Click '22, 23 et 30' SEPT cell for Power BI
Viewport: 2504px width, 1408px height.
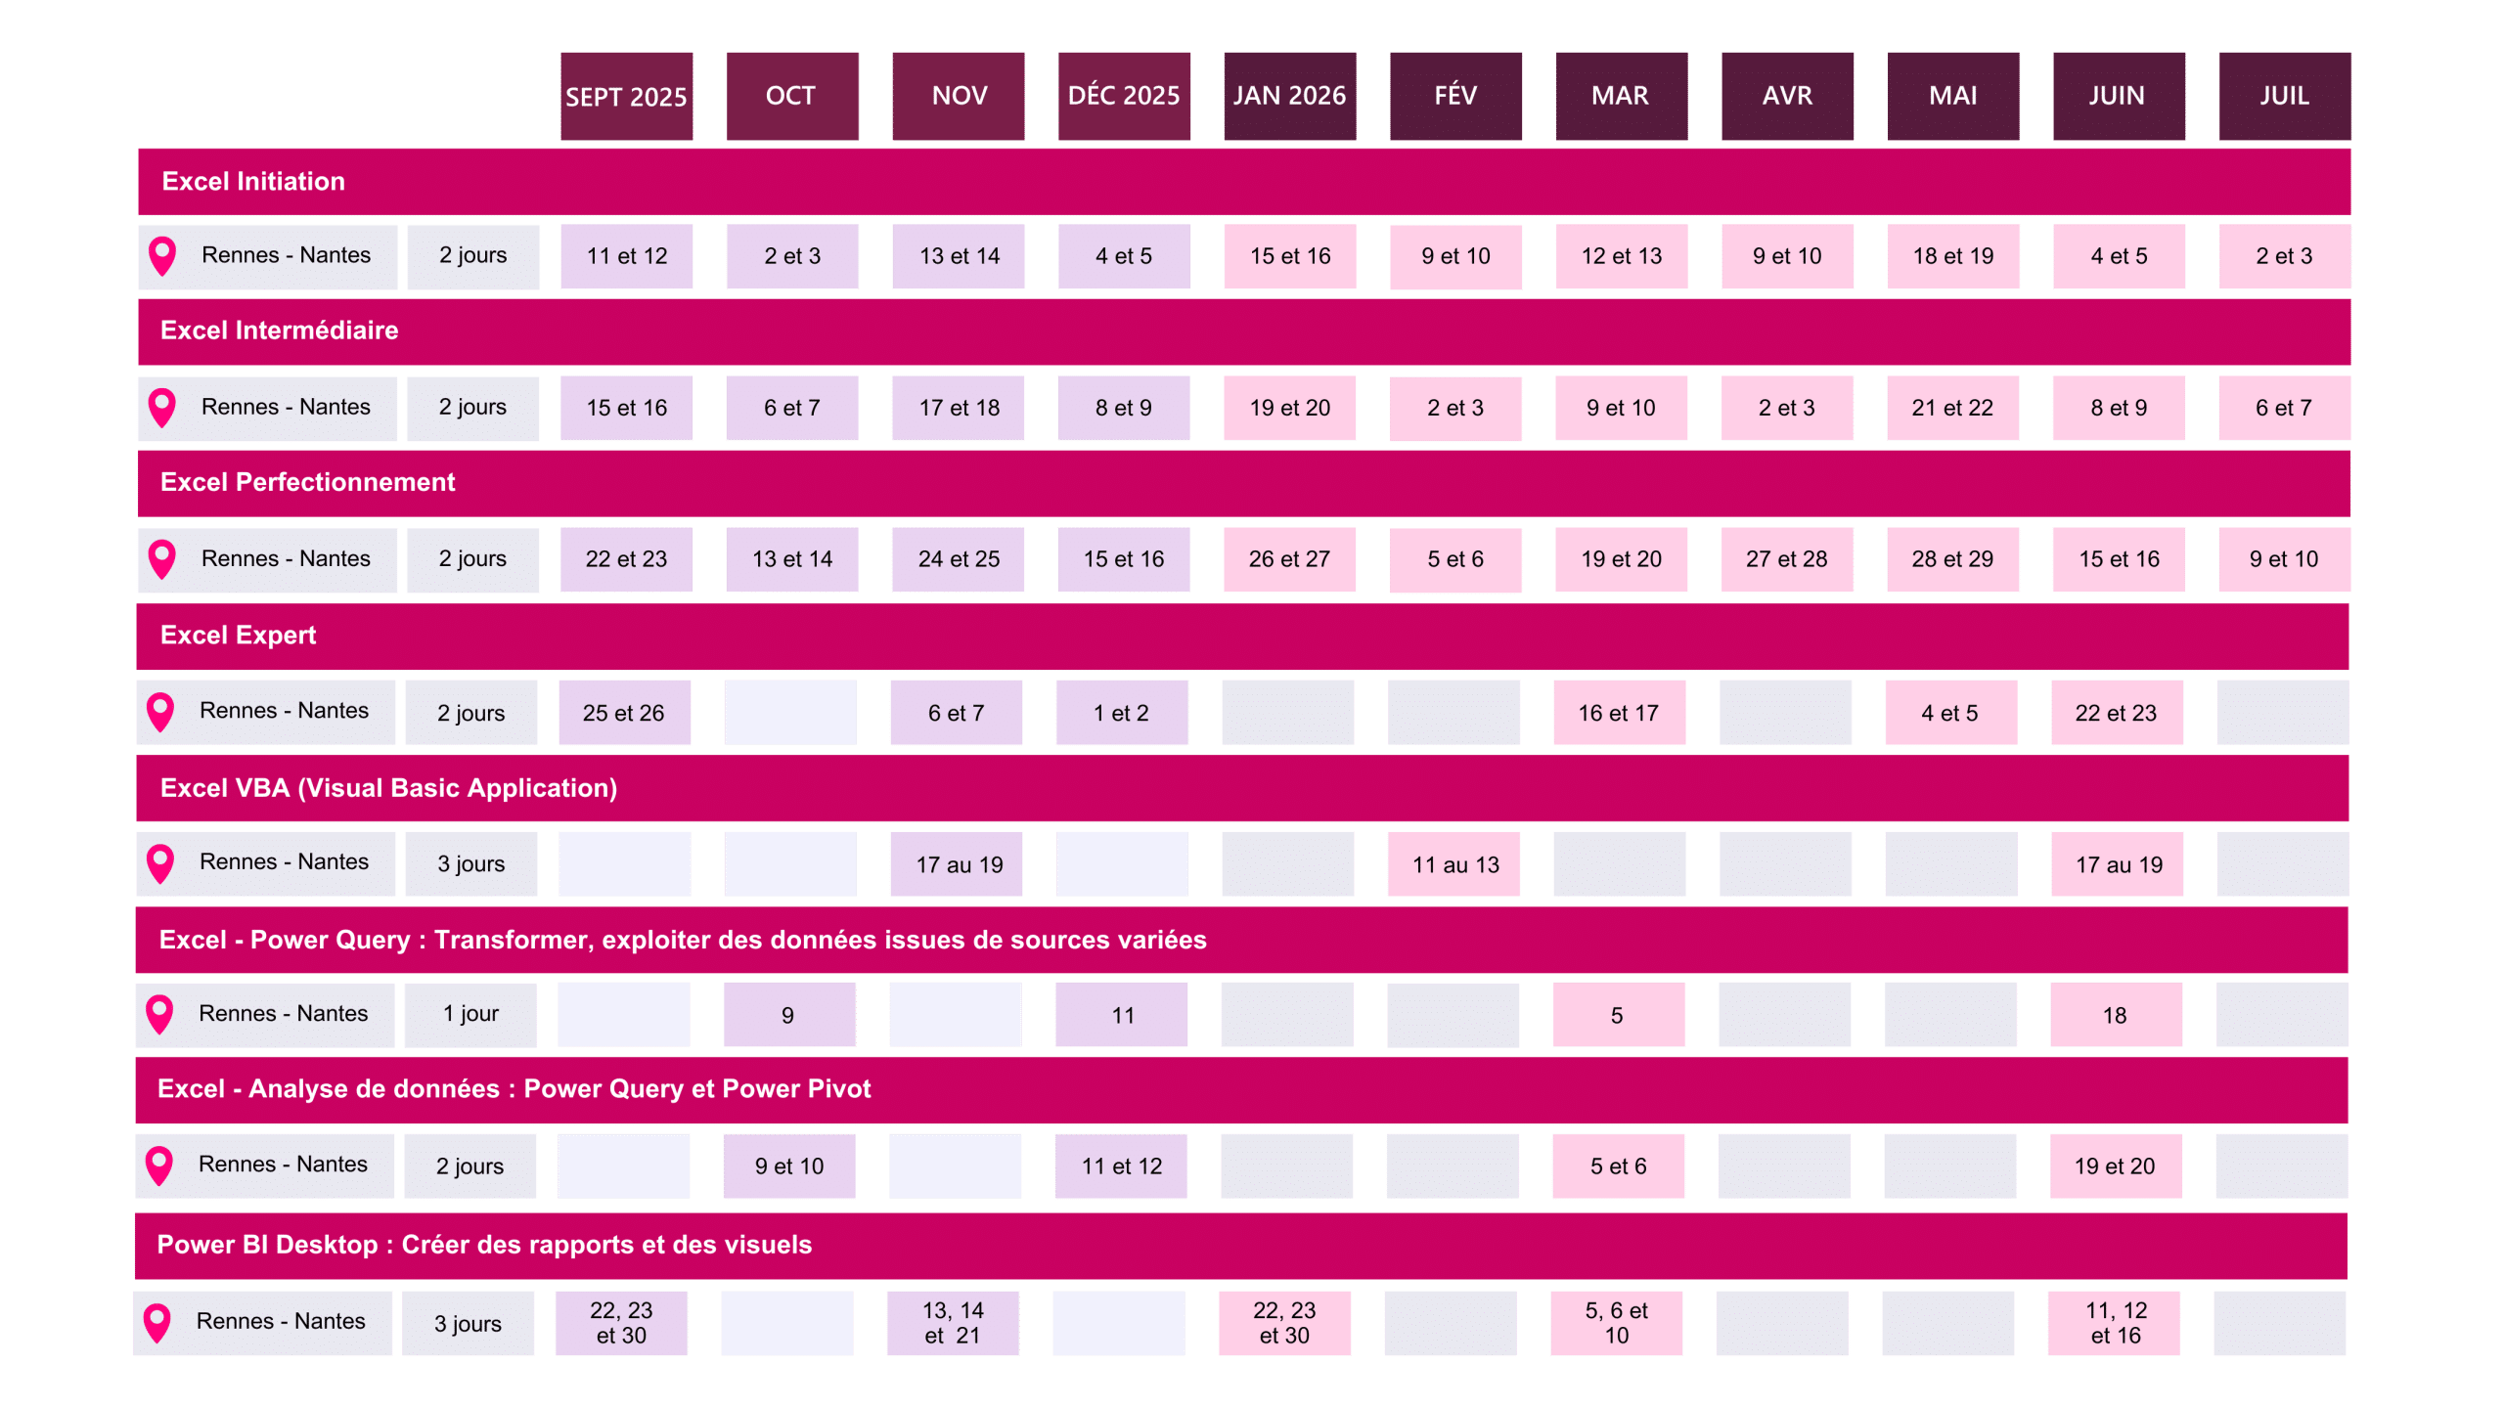tap(622, 1323)
